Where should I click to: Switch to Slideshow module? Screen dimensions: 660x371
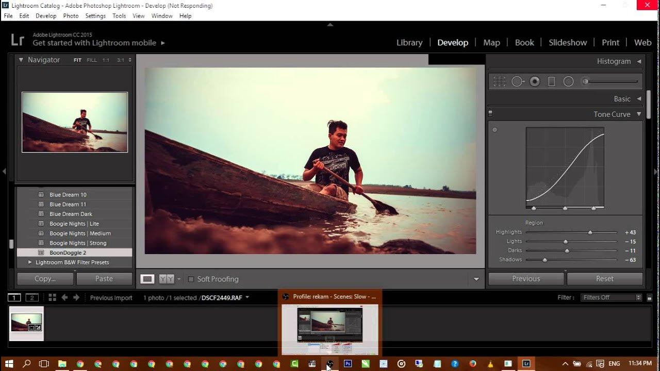click(568, 43)
